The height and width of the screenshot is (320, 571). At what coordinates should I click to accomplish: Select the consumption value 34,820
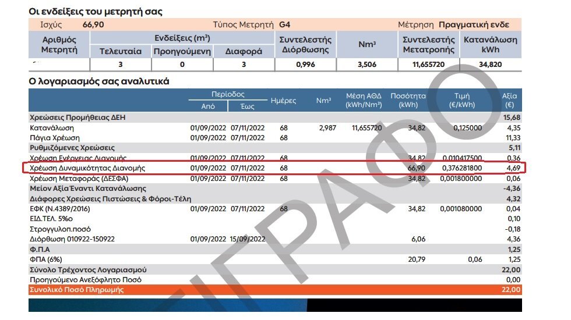[x=490, y=65]
